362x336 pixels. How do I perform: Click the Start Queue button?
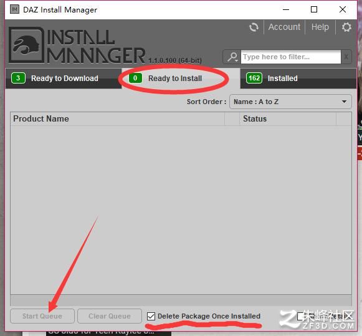[x=42, y=316]
